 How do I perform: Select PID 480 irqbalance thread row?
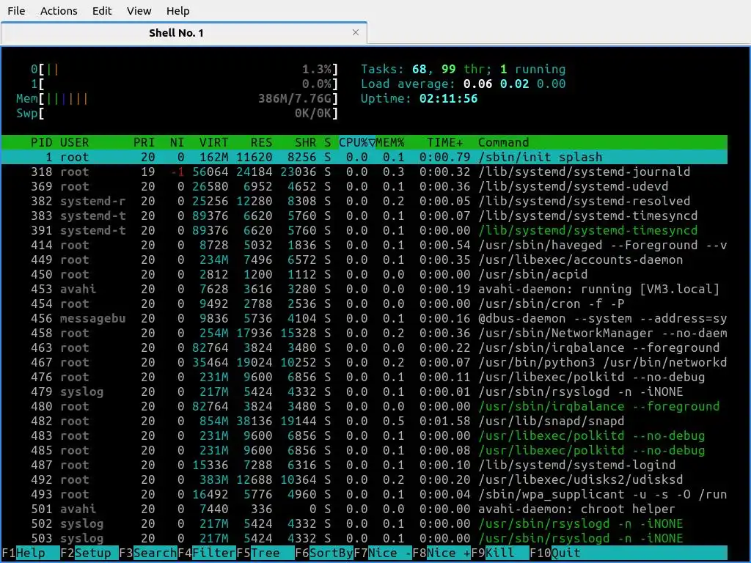coord(364,406)
